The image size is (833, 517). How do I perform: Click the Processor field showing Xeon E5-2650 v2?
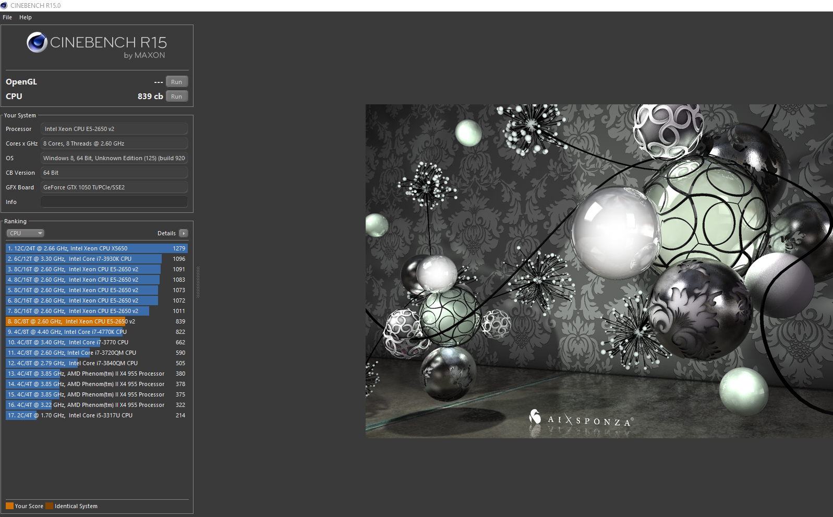pos(114,129)
